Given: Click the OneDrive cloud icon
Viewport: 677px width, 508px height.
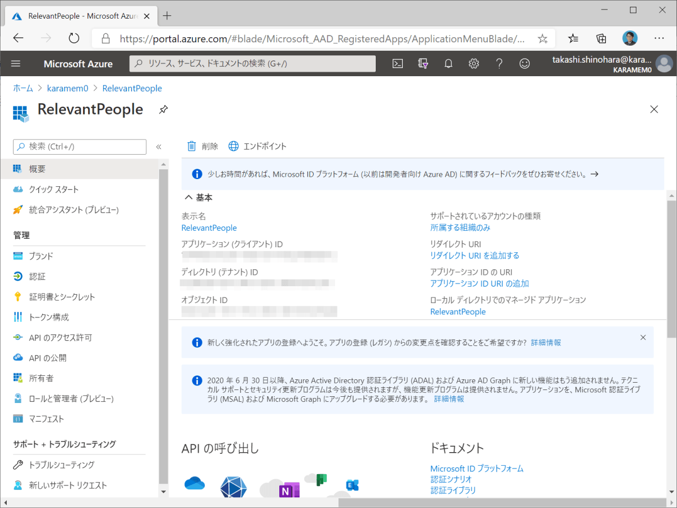Looking at the screenshot, I should coord(195,483).
